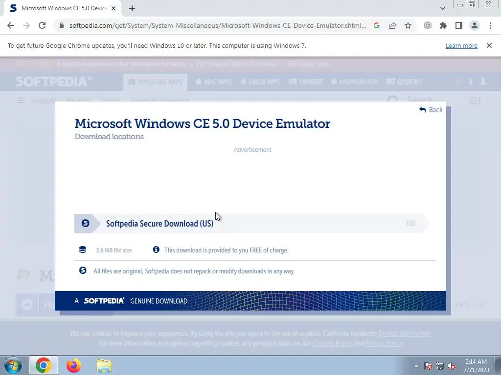Image resolution: width=501 pixels, height=375 pixels.
Task: Click Back in the download dialog
Action: pos(431,110)
